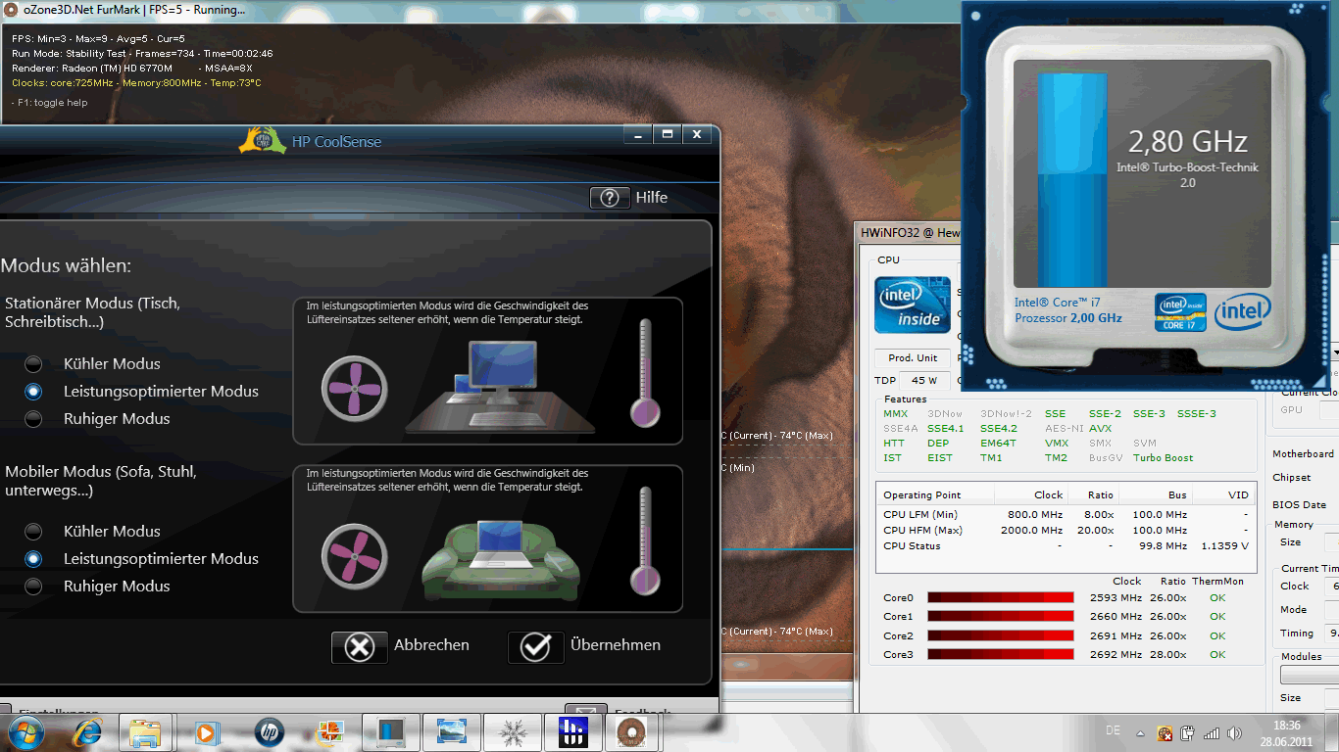Click the FurMark window title icon
The image size is (1339, 752).
coord(12,10)
